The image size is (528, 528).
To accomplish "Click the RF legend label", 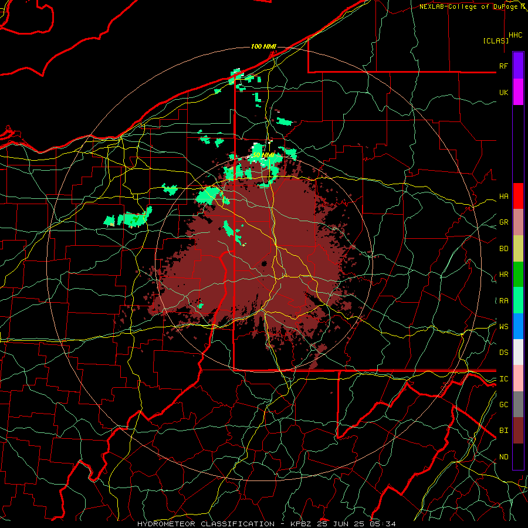I will coord(504,66).
